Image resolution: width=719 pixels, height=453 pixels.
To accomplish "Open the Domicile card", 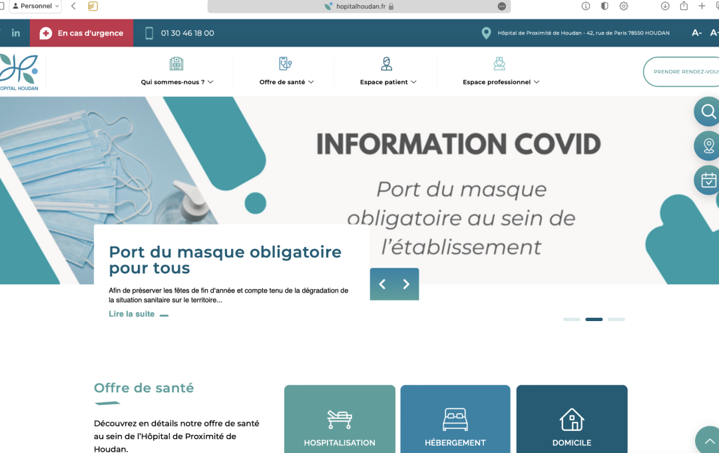I will (572, 419).
